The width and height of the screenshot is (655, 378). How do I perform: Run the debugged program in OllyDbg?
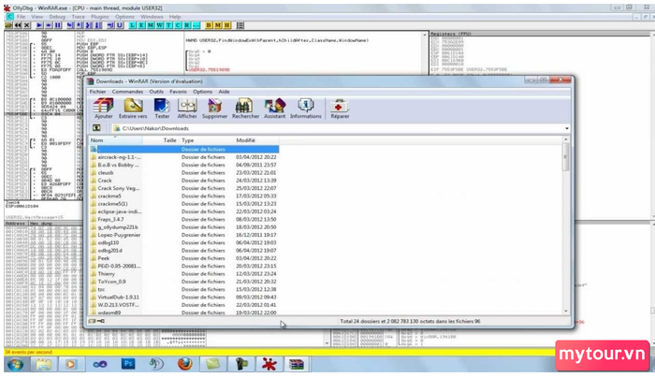coord(39,25)
